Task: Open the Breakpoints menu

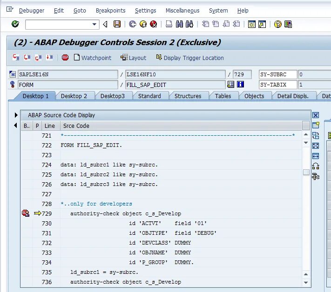Action: [x=111, y=11]
